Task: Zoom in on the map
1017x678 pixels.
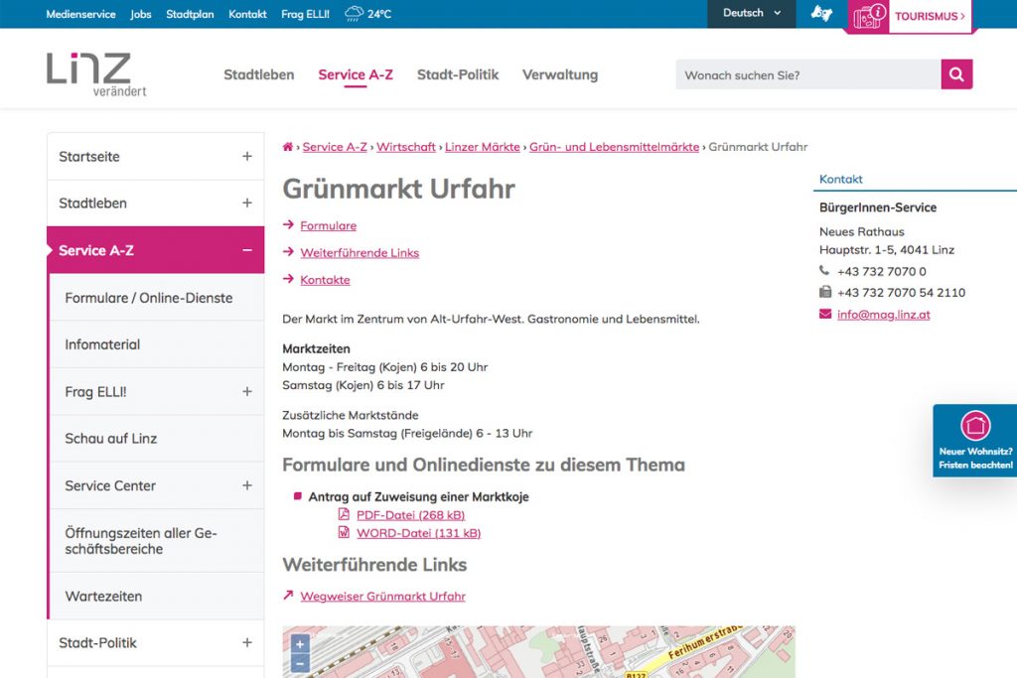Action: click(x=300, y=644)
